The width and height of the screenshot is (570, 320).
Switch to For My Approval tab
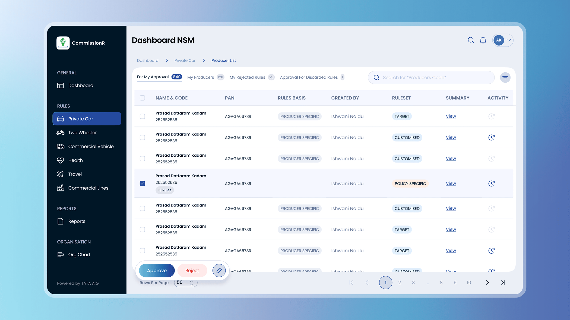(159, 77)
